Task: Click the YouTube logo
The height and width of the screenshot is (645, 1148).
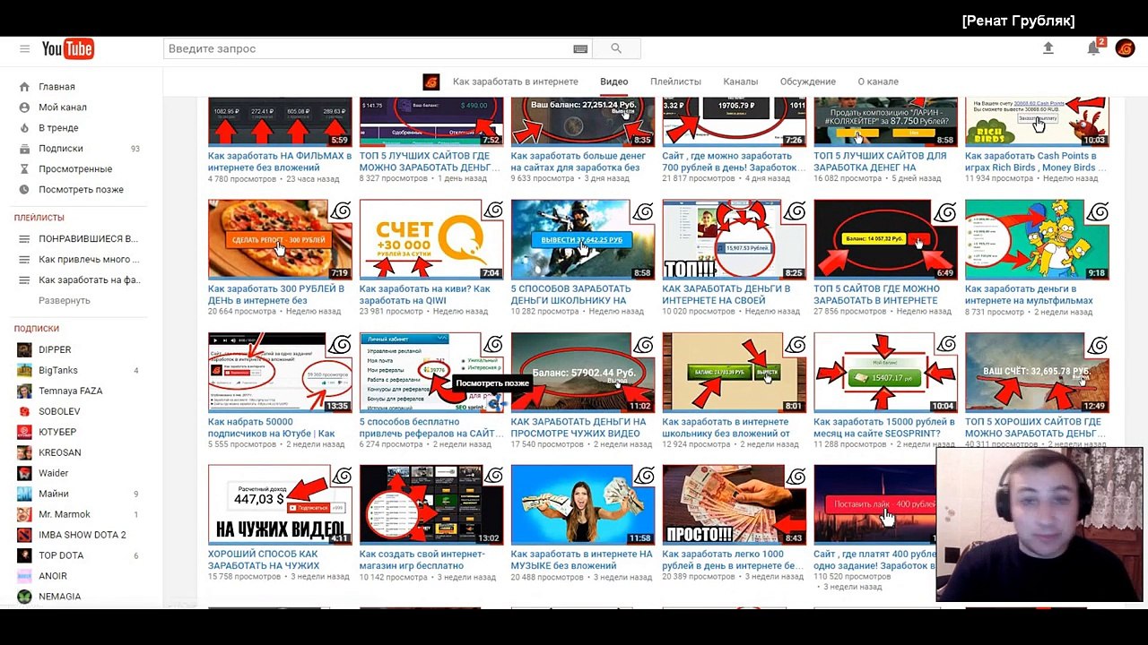Action: pos(67,48)
